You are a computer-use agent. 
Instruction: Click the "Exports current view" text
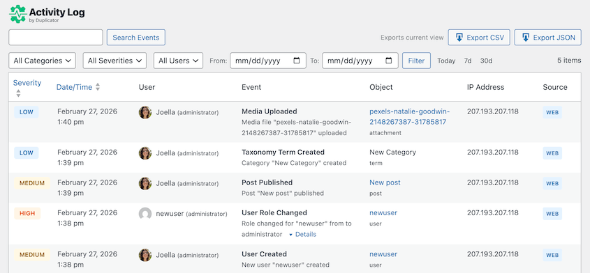click(x=412, y=38)
